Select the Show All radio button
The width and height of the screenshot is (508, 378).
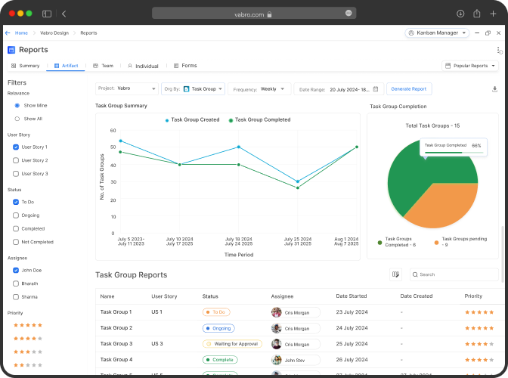tap(17, 119)
